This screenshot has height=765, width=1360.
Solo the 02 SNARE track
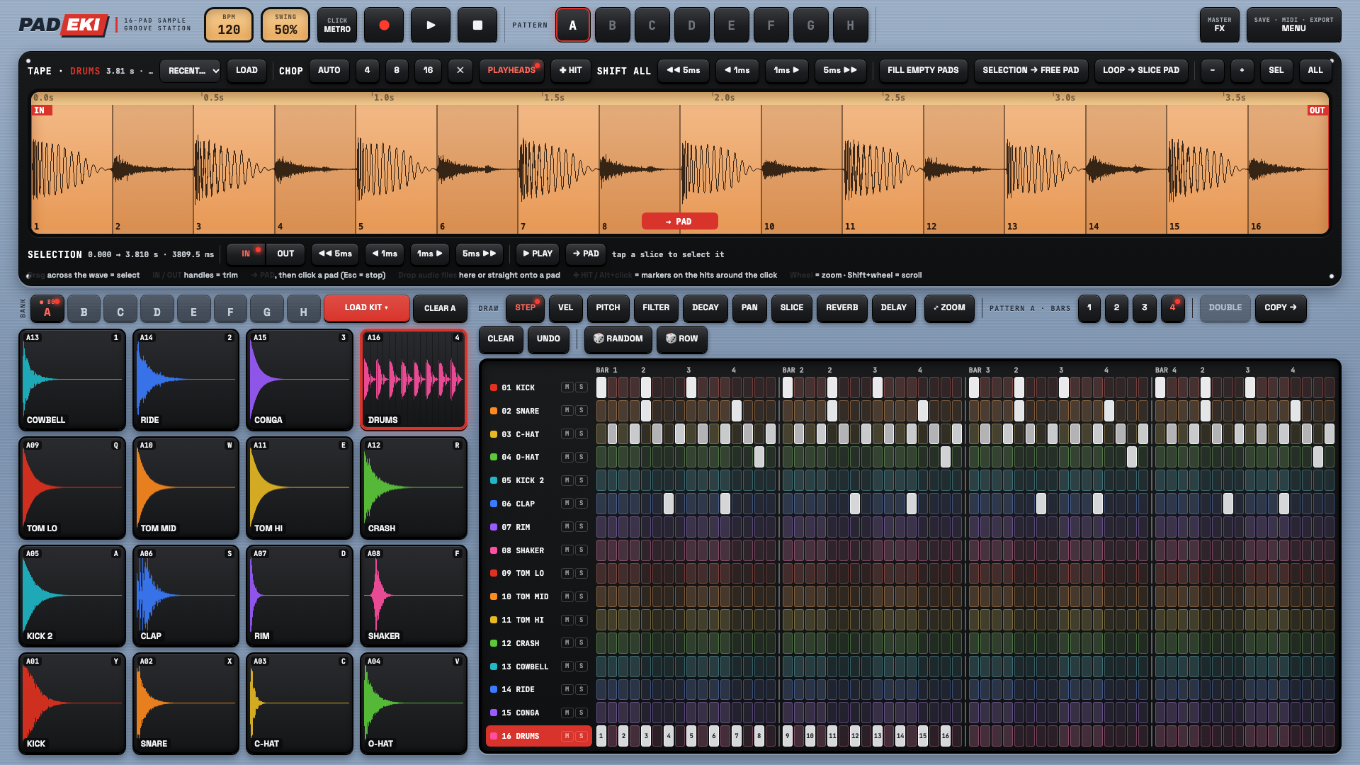581,411
